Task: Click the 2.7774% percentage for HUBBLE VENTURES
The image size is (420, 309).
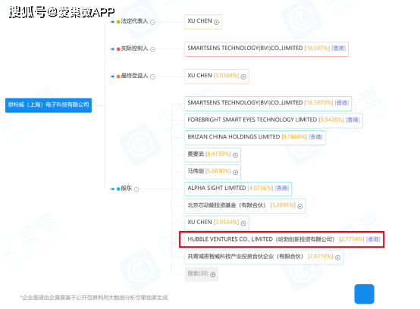Action: tap(352, 239)
